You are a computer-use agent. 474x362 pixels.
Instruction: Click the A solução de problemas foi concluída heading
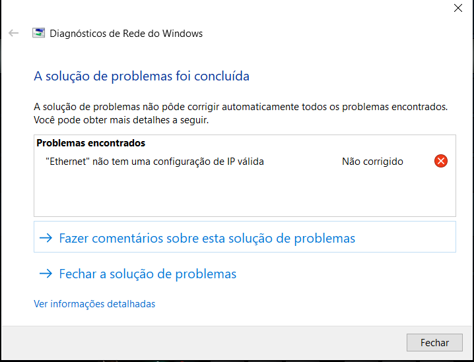click(141, 76)
